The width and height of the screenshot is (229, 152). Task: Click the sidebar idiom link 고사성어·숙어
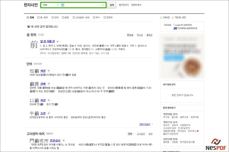pos(169,128)
